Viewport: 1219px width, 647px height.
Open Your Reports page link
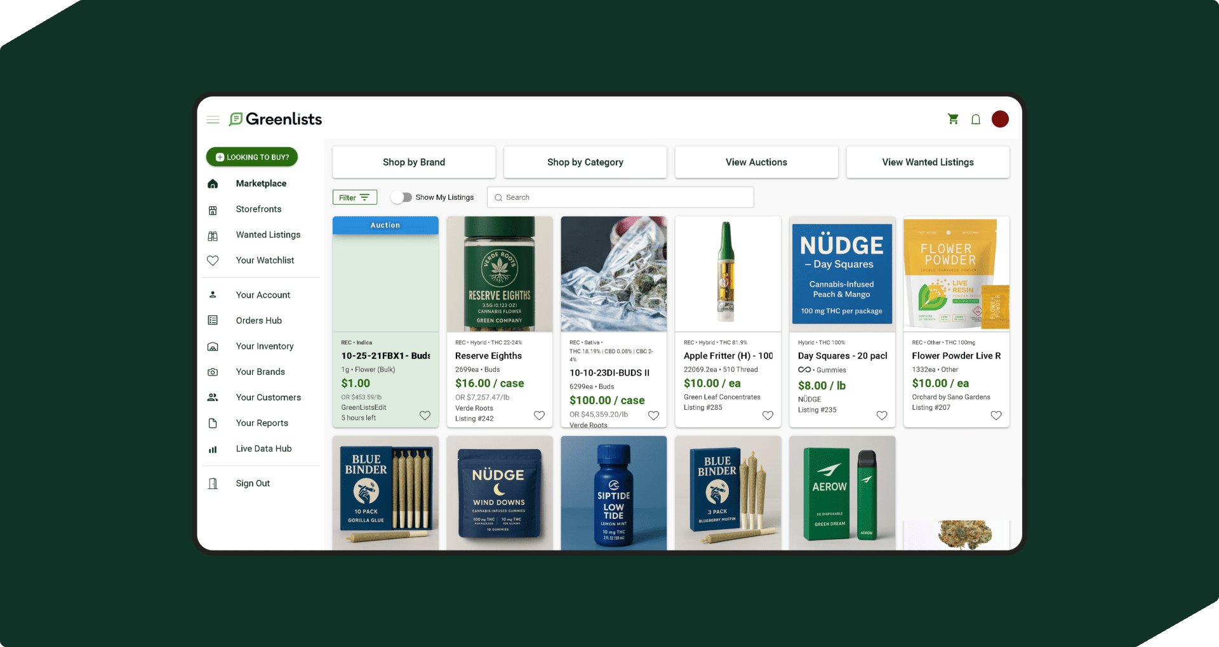point(262,423)
